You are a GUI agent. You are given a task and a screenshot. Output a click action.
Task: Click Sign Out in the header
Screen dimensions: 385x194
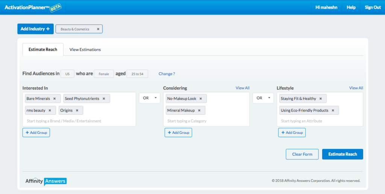[x=373, y=8]
